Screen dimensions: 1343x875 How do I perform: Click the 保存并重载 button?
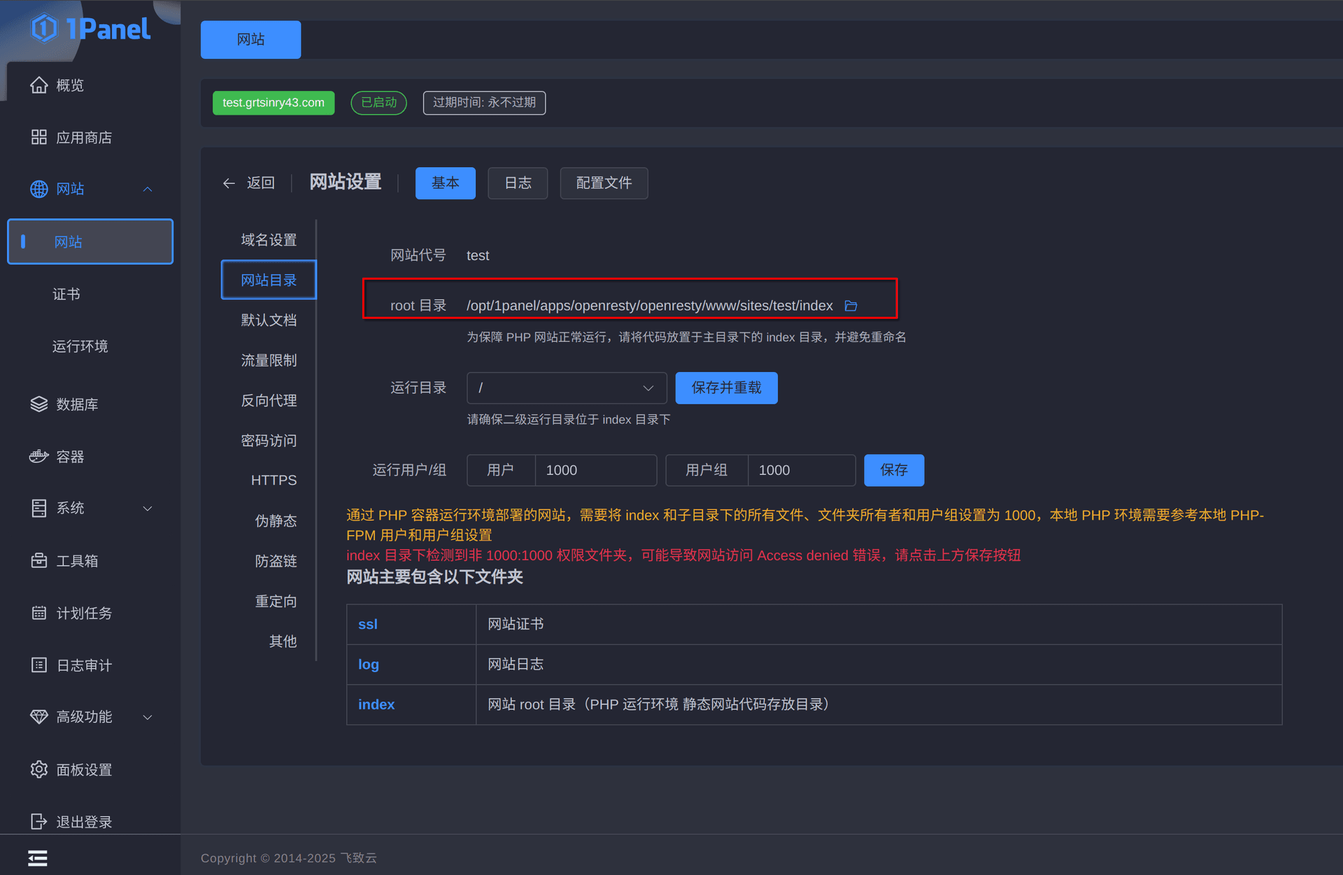tap(726, 387)
